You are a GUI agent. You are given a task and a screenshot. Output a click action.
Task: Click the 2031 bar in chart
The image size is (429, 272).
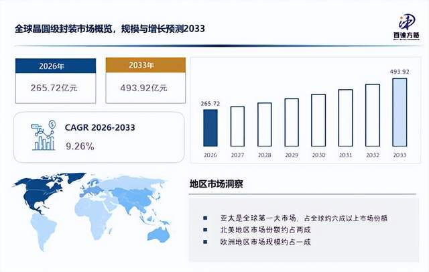point(346,118)
